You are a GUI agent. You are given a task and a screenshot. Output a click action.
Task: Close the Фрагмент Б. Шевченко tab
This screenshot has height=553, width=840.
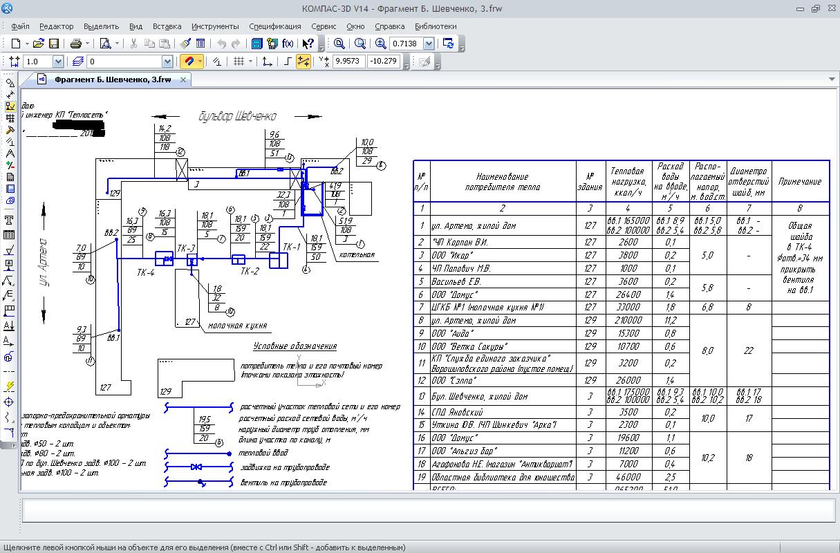coord(183,80)
